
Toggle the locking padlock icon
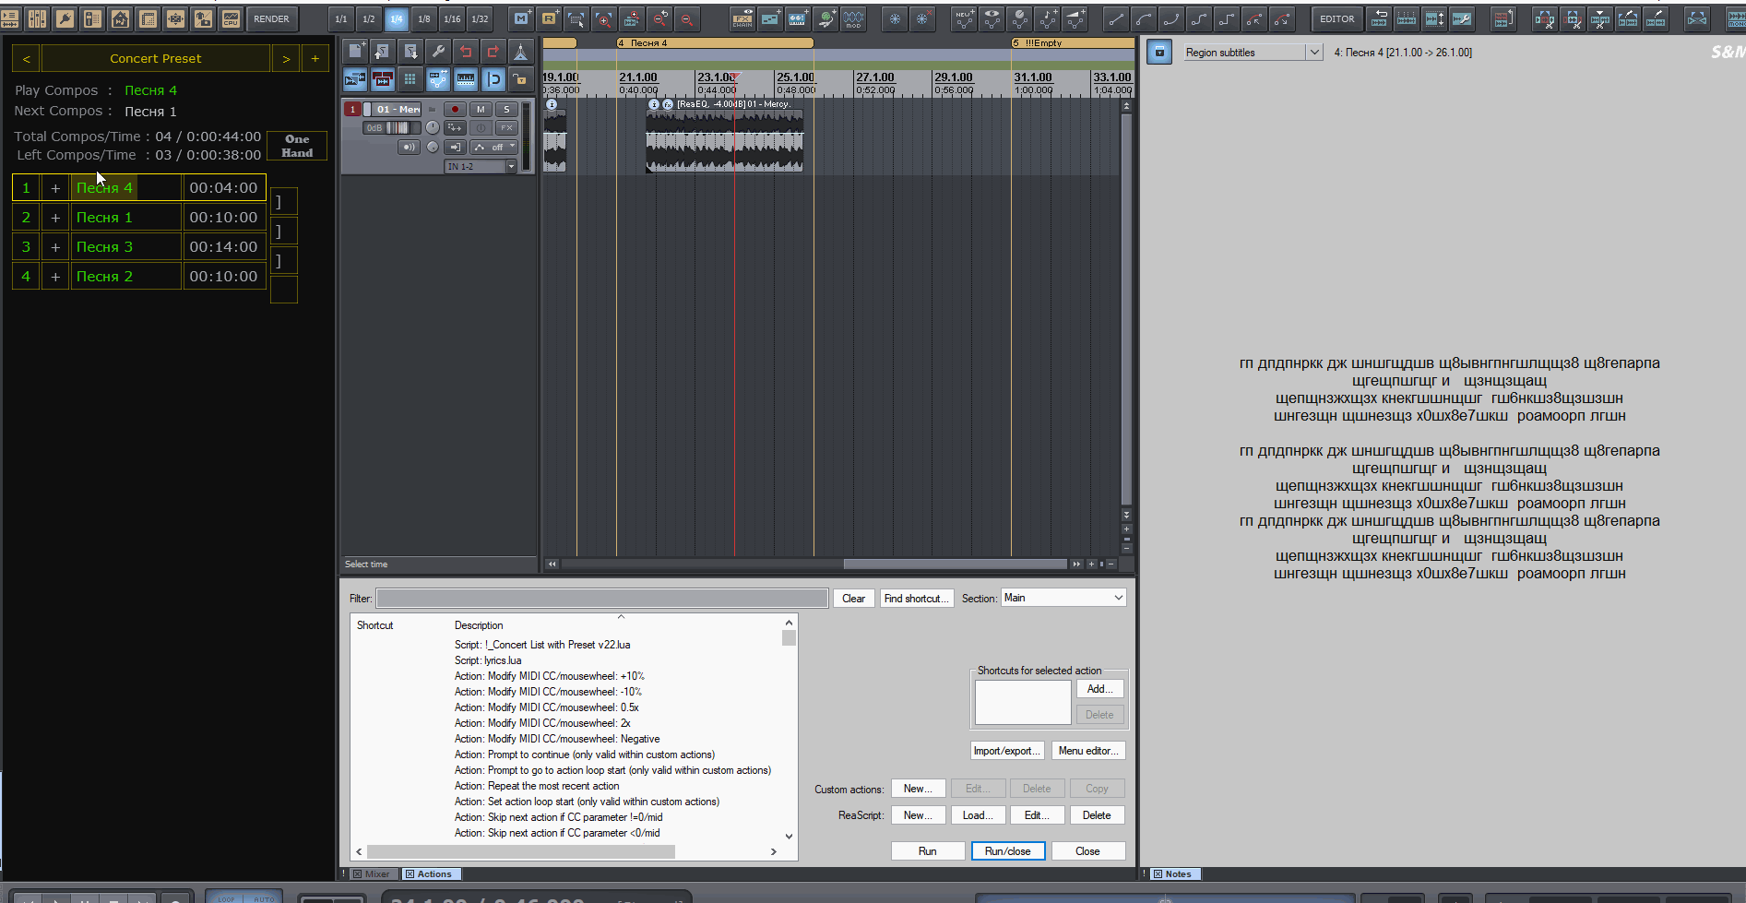tap(521, 79)
